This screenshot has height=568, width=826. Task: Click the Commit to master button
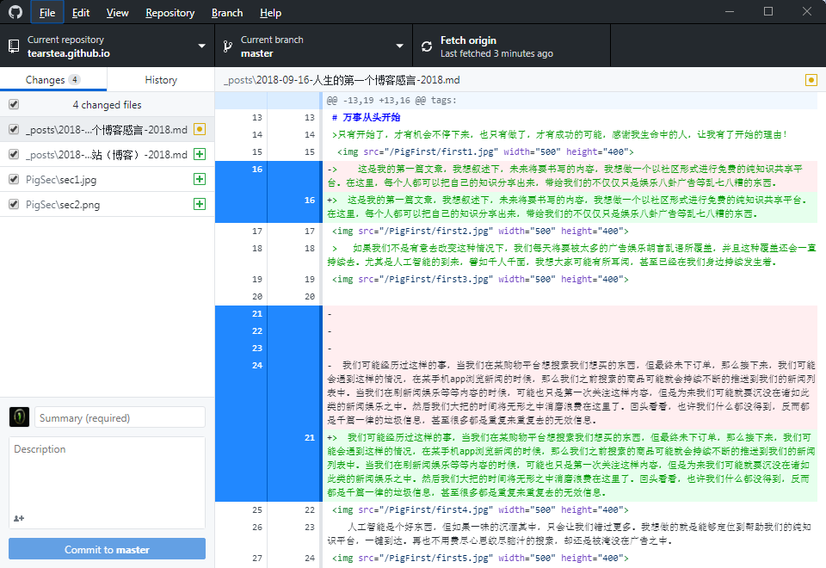pos(107,549)
